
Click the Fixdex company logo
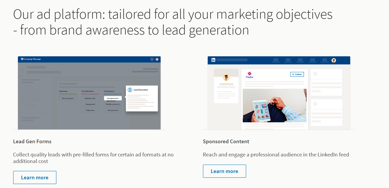(249, 74)
